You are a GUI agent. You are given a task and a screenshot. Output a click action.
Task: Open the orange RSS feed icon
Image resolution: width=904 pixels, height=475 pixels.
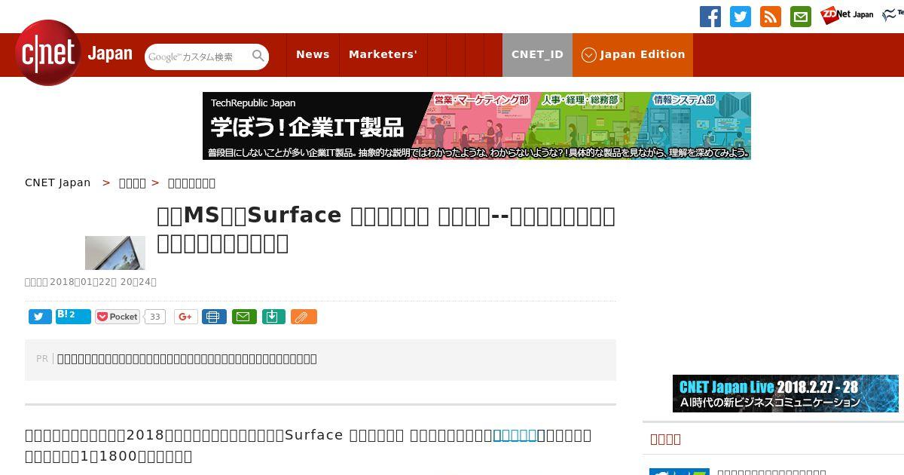point(771,17)
